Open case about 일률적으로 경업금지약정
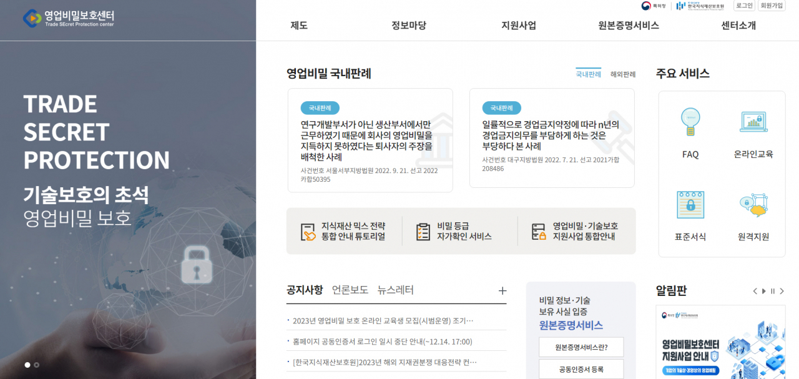 552,138
